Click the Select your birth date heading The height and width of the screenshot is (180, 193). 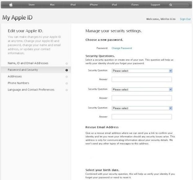(102, 170)
